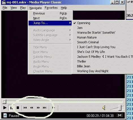The image size is (133, 120).
Task: Jump to Jackson 5 Medley chapter
Action: pyautogui.click(x=103, y=57)
